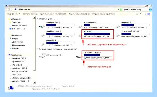Collapse the Устройства со съемными носителями group
The width and height of the screenshot is (157, 97).
[38, 49]
